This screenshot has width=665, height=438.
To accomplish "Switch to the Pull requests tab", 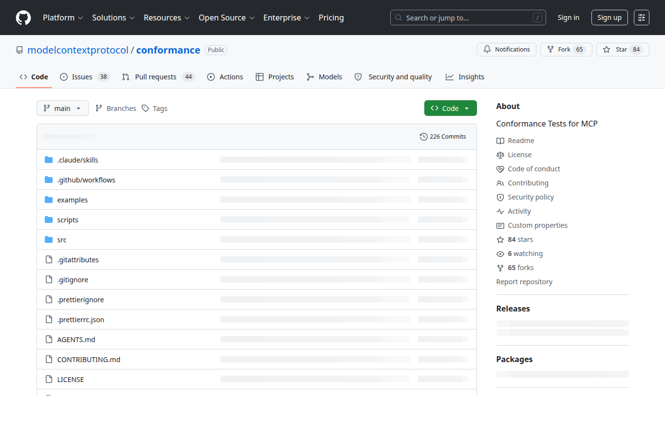I will tap(158, 77).
